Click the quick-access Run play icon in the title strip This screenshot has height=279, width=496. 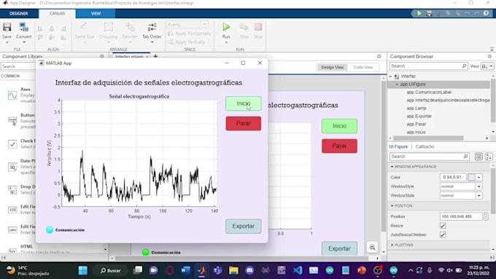pyautogui.click(x=419, y=14)
